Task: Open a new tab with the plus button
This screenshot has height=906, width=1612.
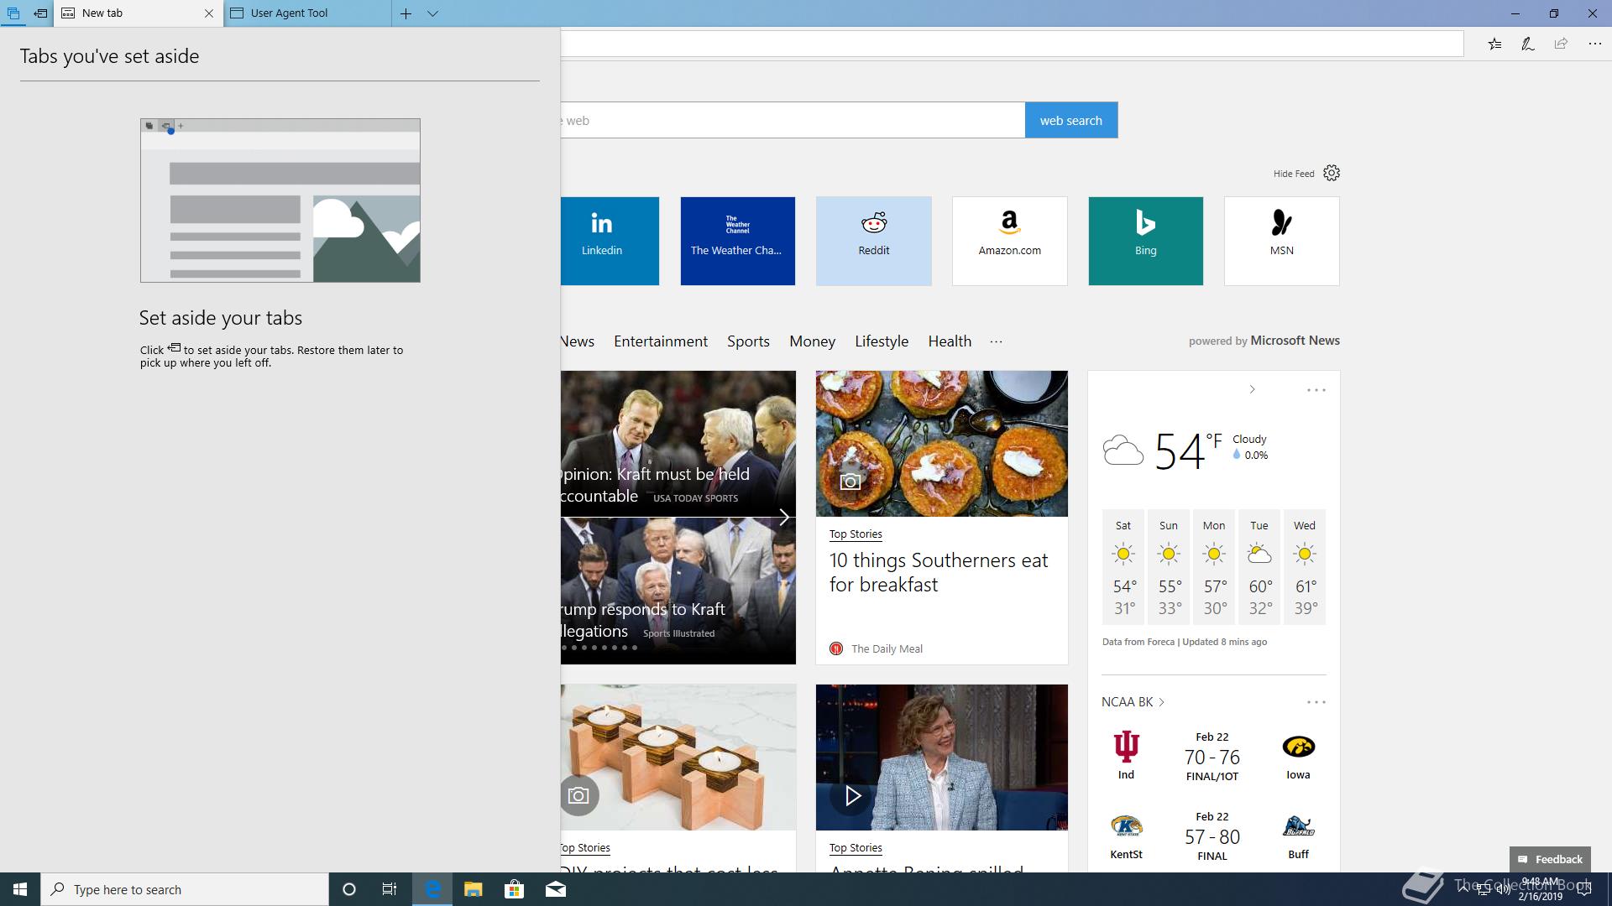Action: pos(406,13)
